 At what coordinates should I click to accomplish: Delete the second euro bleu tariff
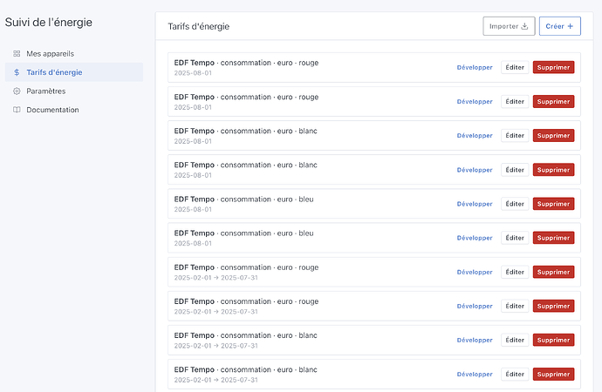[x=553, y=238]
